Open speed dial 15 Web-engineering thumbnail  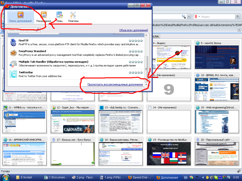[217, 122]
